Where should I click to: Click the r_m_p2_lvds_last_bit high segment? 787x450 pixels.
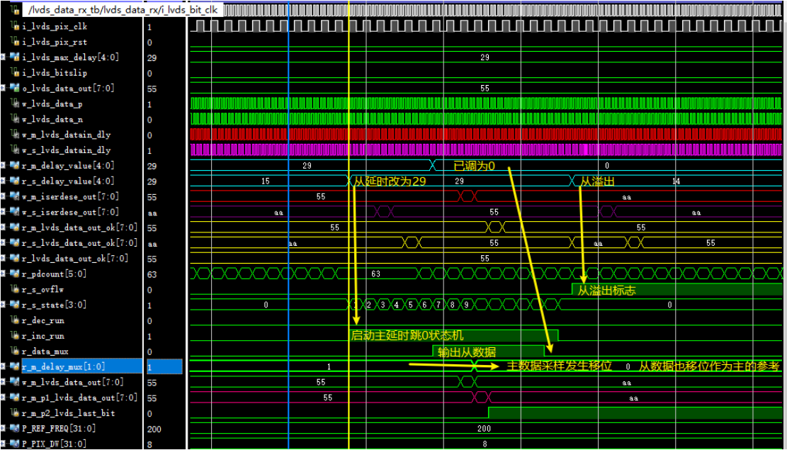pos(635,413)
